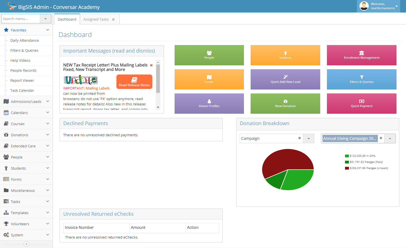Click the BigSIS logo icon
This screenshot has width=406, height=248.
coord(12,6)
